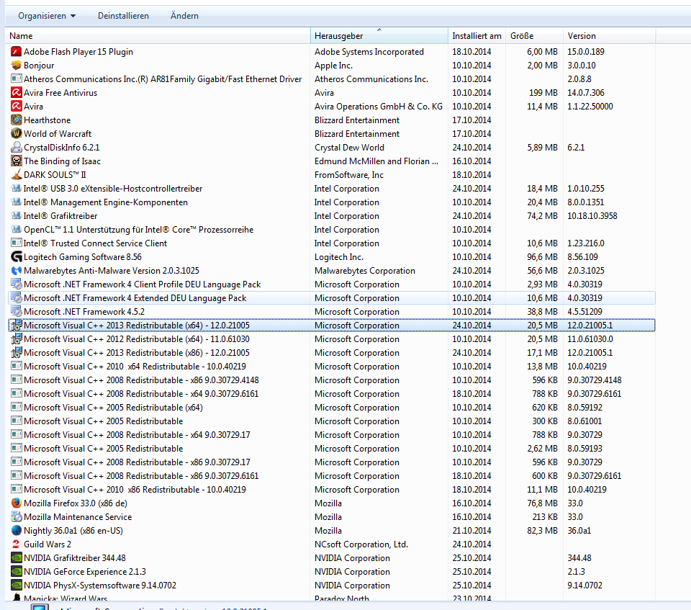Click version 344.48 of NVIDIA Grafiktreiber
The width and height of the screenshot is (691, 610).
pos(579,558)
